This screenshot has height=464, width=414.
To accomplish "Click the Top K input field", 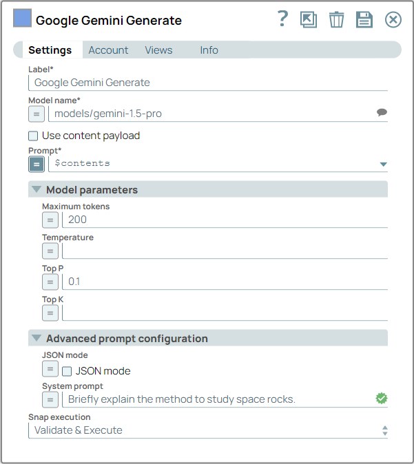I will [x=225, y=313].
